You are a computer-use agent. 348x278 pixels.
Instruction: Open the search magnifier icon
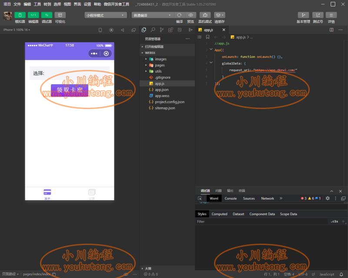point(153,30)
